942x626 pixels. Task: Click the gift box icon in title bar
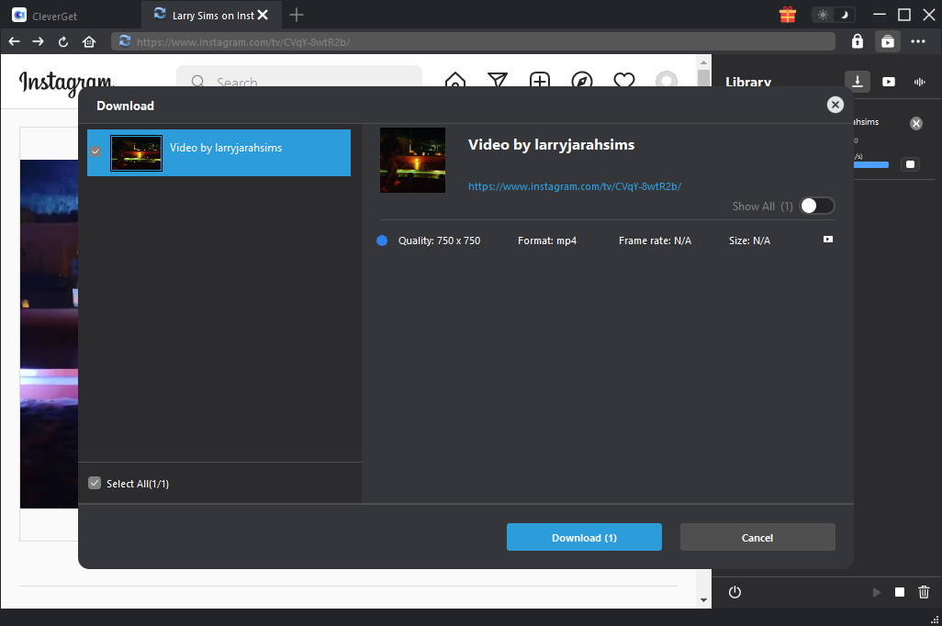(787, 15)
